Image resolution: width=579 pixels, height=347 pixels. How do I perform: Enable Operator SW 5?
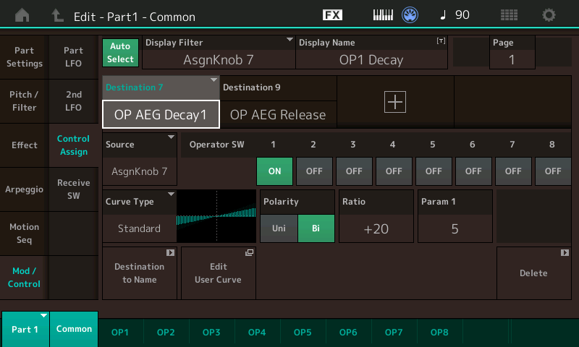pyautogui.click(x=434, y=171)
